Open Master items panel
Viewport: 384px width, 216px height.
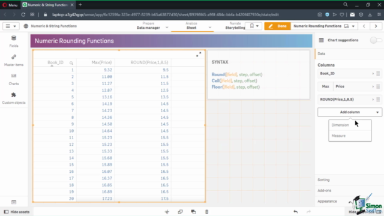pyautogui.click(x=14, y=60)
